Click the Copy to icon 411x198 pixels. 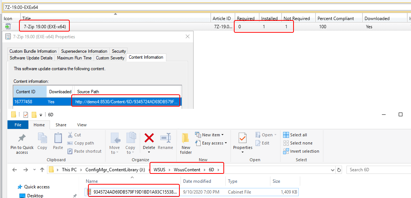coord(130,138)
